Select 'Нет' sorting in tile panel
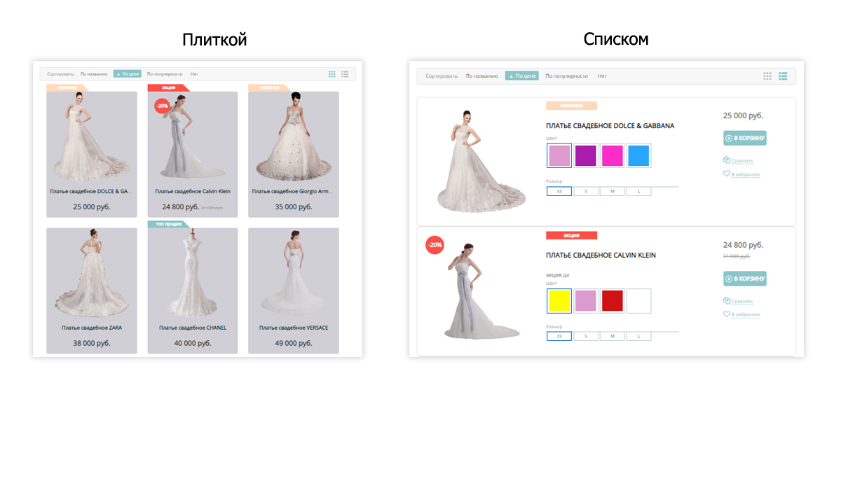 (194, 73)
